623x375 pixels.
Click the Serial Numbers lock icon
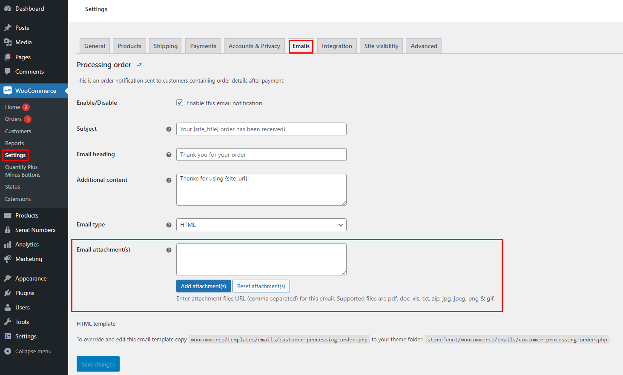(8, 230)
